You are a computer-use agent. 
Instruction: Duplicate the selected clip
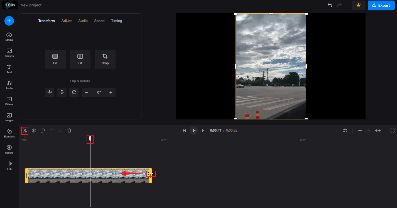tap(42, 130)
